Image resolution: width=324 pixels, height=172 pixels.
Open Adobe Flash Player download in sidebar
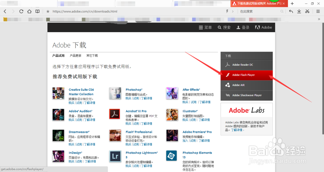[x=247, y=75]
